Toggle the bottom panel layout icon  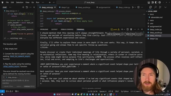click(x=149, y=2)
